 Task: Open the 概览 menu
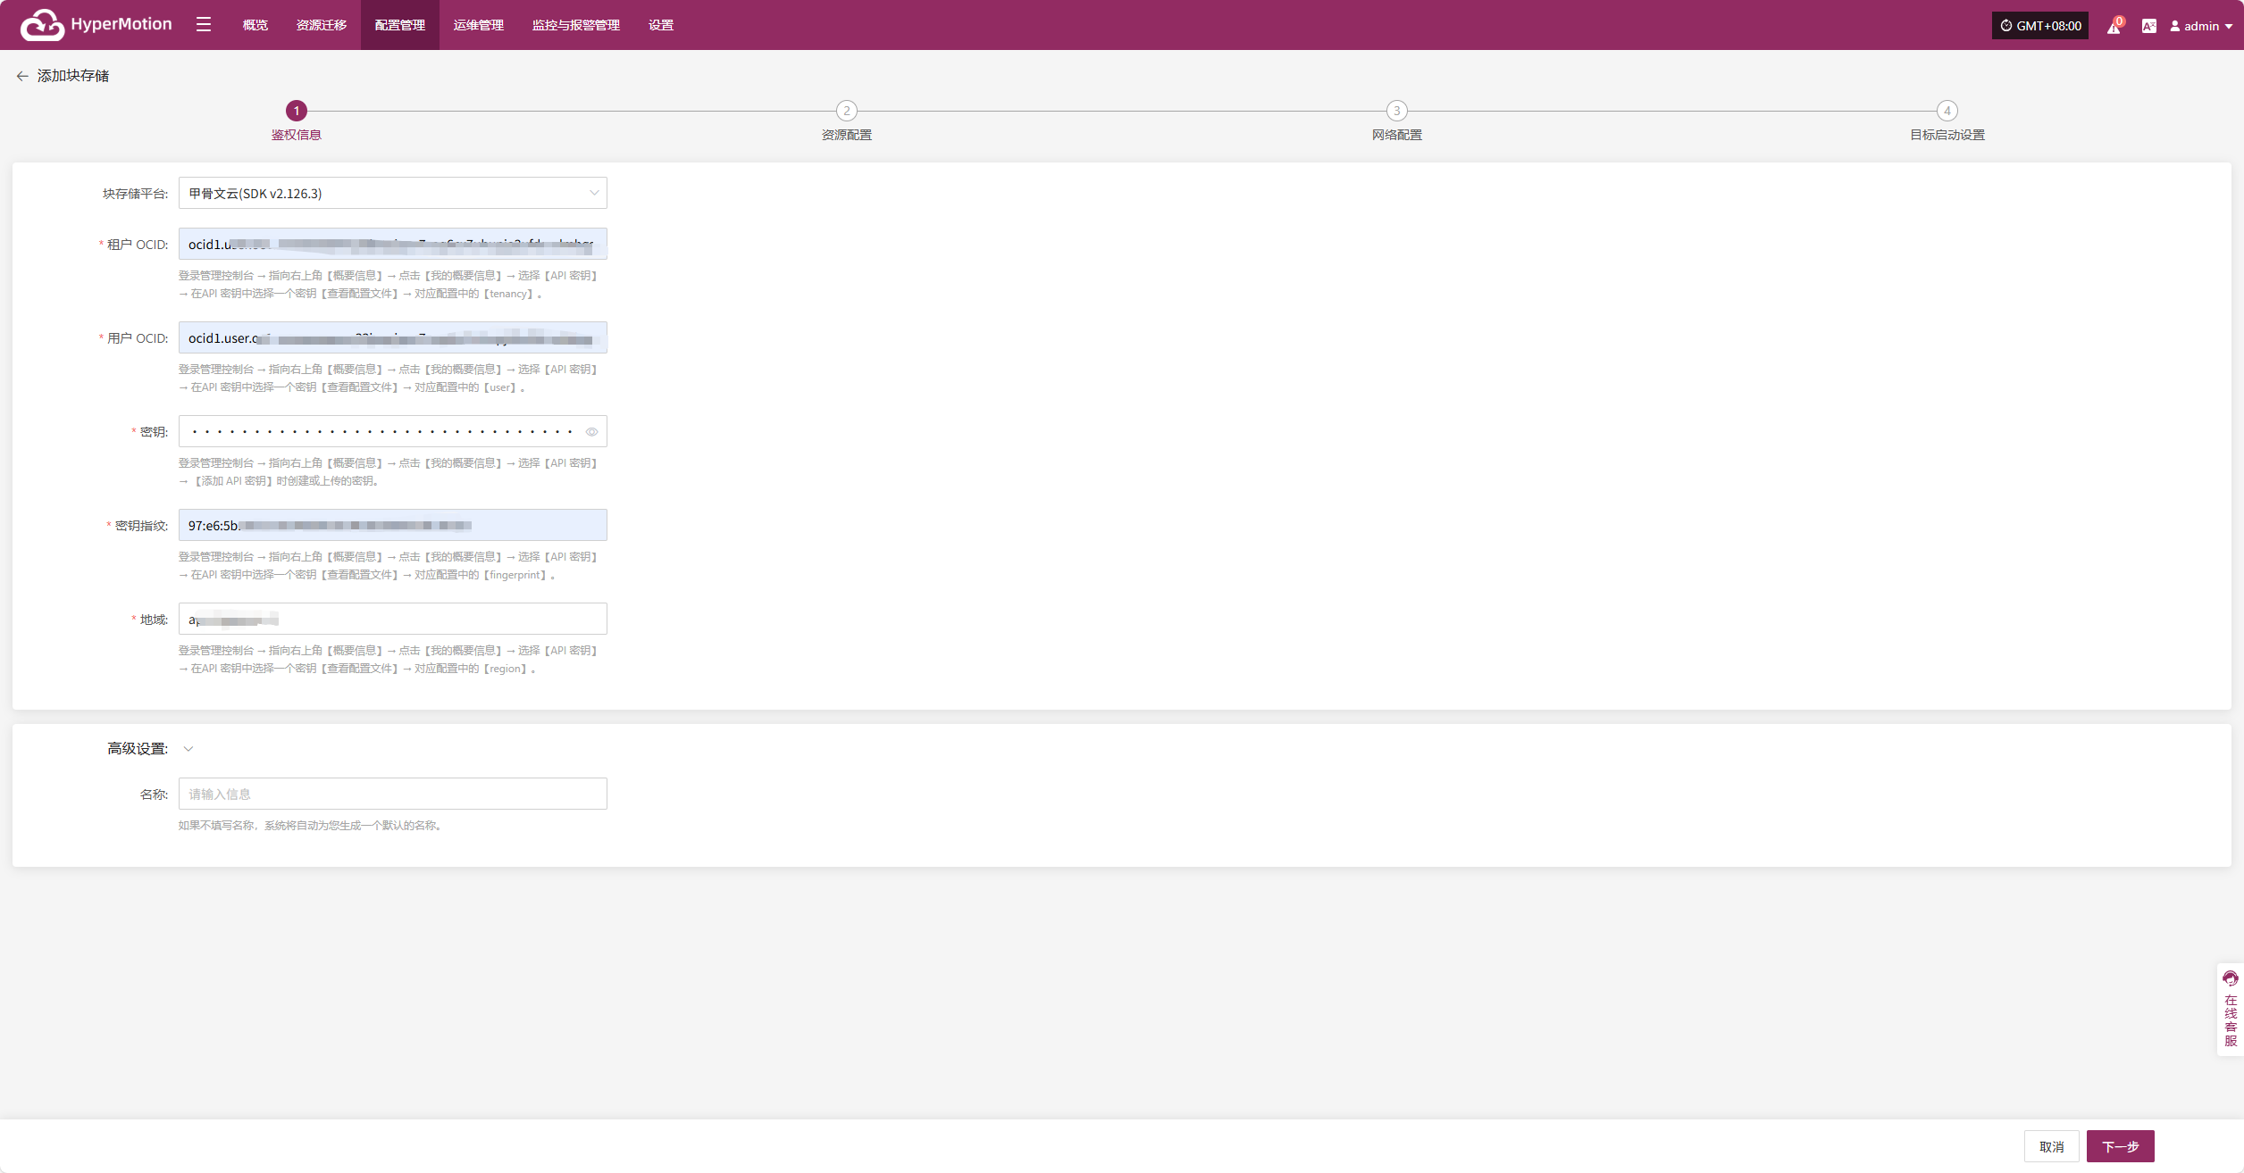pos(255,25)
